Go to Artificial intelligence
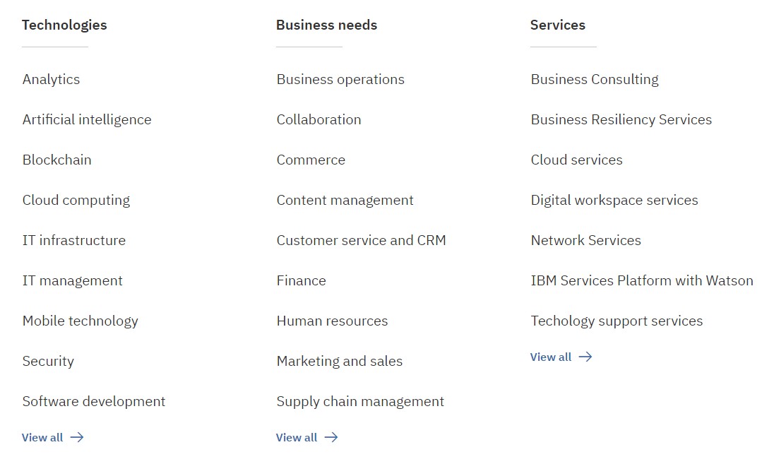Viewport: 762px width, 464px height. [x=87, y=119]
